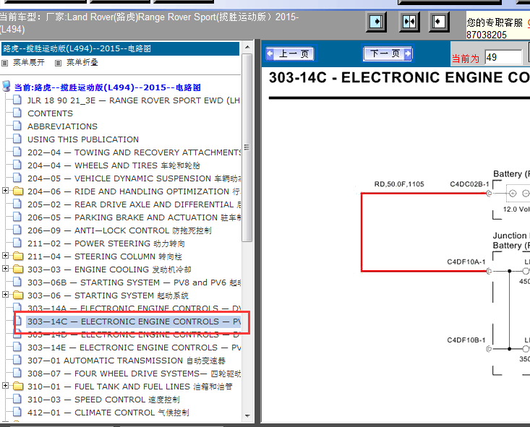Click the folder icon of 303-03 Engine Cooling
The height and width of the screenshot is (427, 530).
coord(18,269)
